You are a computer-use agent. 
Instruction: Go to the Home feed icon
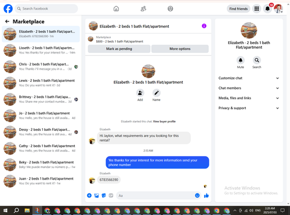point(116,9)
